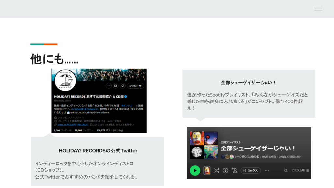Click the download playlist icon
Viewport: 334px width, 188px height.
pos(225,170)
